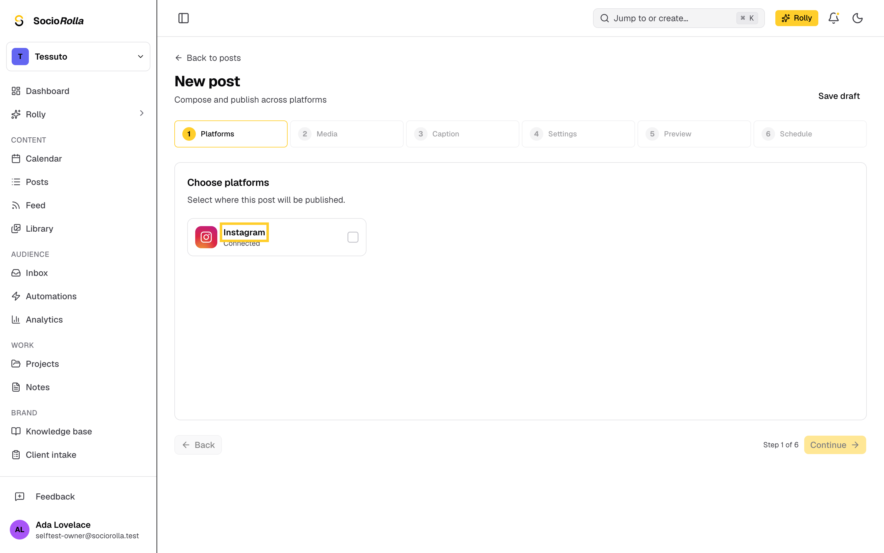
Task: Go to the Platforms step tab
Action: coord(231,134)
